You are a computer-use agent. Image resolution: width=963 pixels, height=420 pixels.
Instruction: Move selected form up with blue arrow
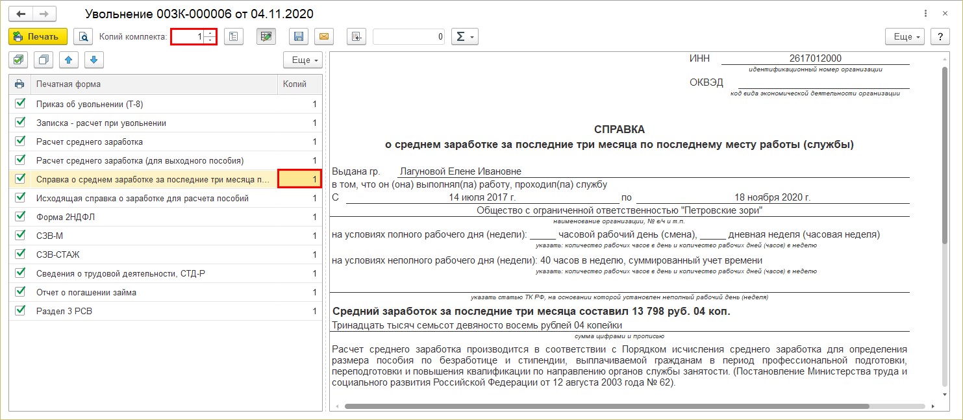click(69, 60)
